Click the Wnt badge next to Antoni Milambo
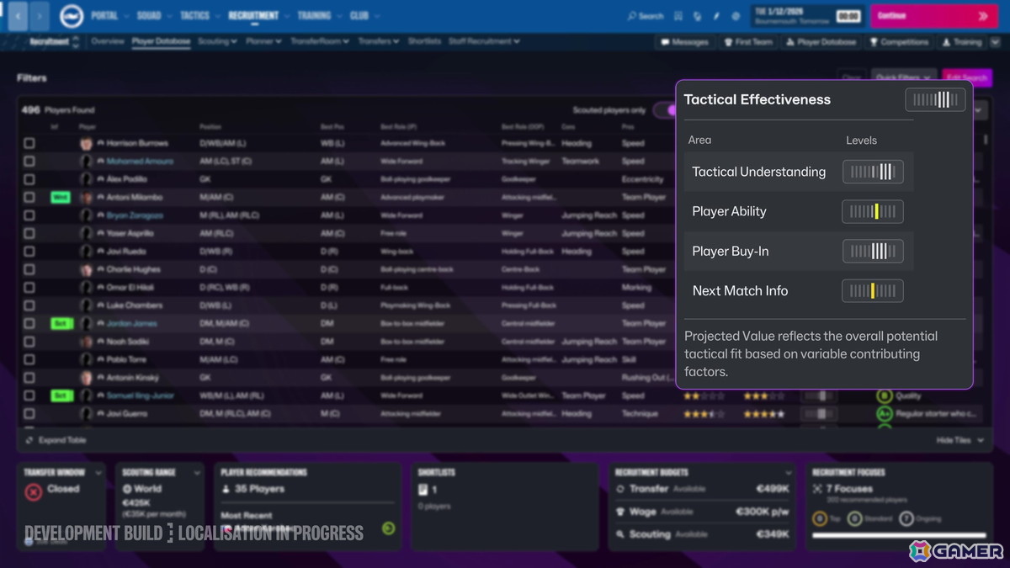 tap(61, 197)
